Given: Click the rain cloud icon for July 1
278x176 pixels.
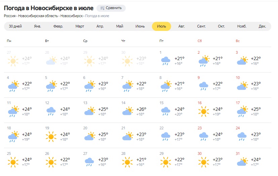Looking at the screenshot, I should pos(165,61).
